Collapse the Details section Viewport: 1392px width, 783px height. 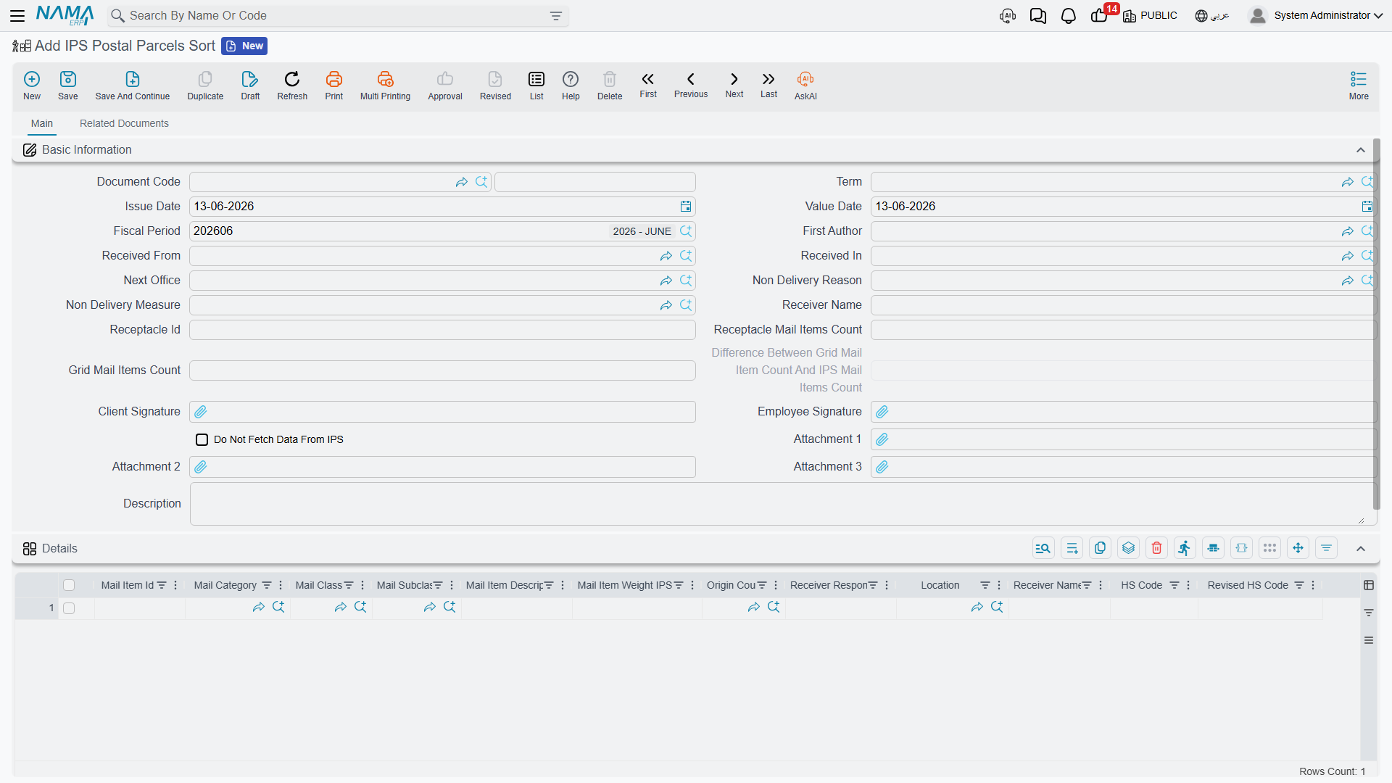click(1361, 549)
